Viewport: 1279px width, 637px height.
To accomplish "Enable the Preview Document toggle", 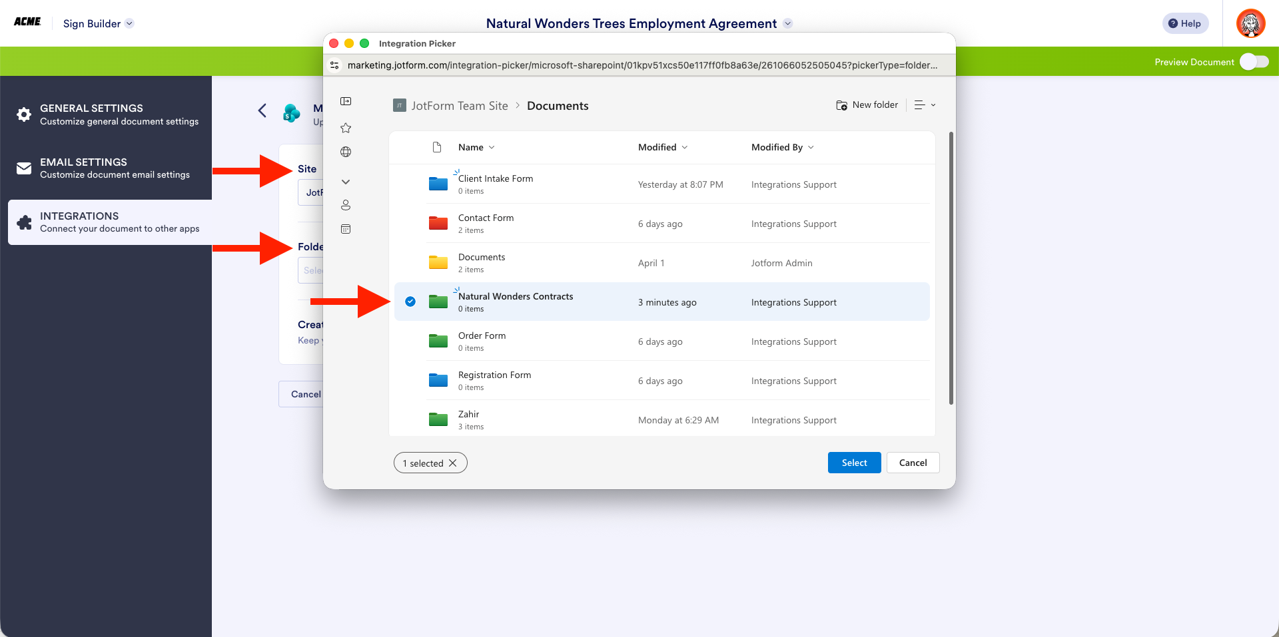I will [1254, 61].
